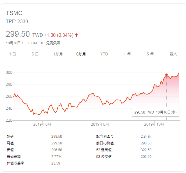186x173 pixels.
Task: Select the active 6か月 tab
Action: pyautogui.click(x=81, y=54)
